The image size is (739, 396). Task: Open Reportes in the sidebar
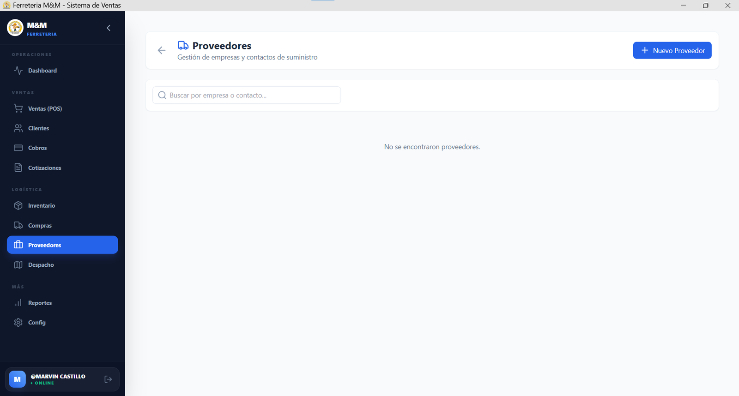pyautogui.click(x=62, y=303)
